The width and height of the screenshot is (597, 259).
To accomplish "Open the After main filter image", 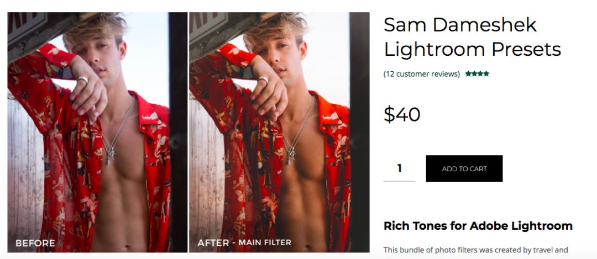I will [x=279, y=133].
